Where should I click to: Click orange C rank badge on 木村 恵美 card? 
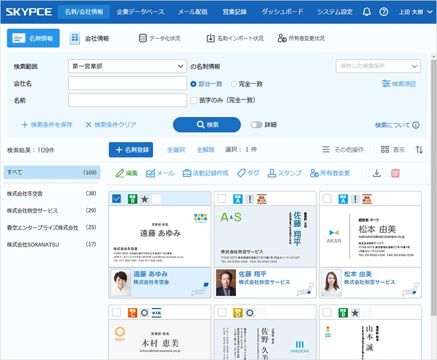click(x=132, y=312)
